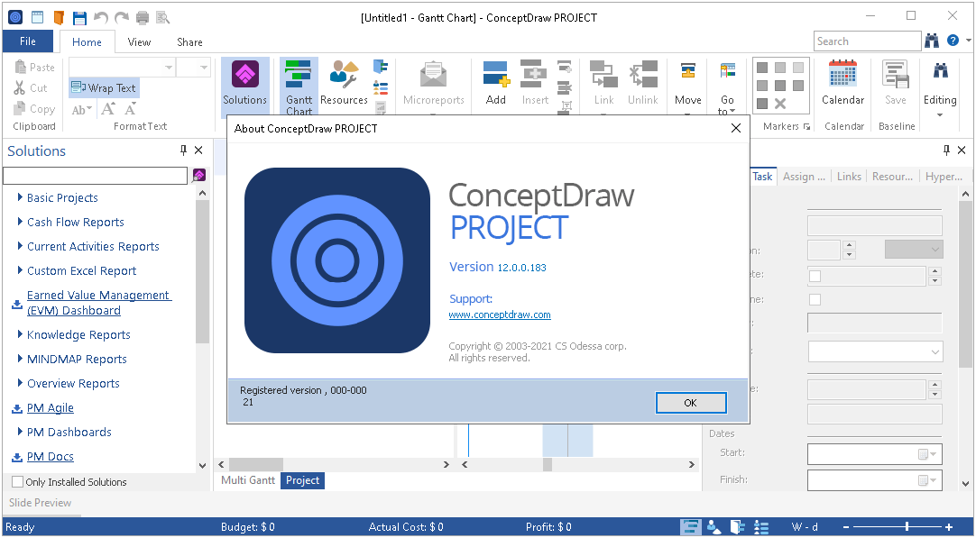Screen dimensions: 976x538
Task: Click the Undo arrow in quick access toolbar
Action: click(100, 17)
